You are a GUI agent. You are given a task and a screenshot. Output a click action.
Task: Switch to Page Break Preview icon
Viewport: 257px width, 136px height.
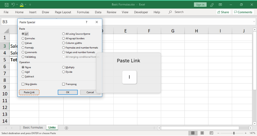coord(212,133)
